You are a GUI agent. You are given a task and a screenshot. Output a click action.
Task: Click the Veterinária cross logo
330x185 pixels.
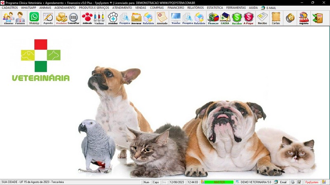40,60
